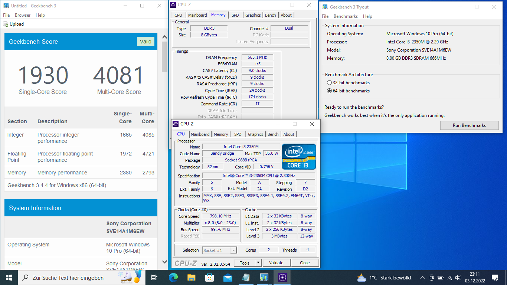Select CPU tab in front CPU-Z
This screenshot has height=285, width=507.
181,134
